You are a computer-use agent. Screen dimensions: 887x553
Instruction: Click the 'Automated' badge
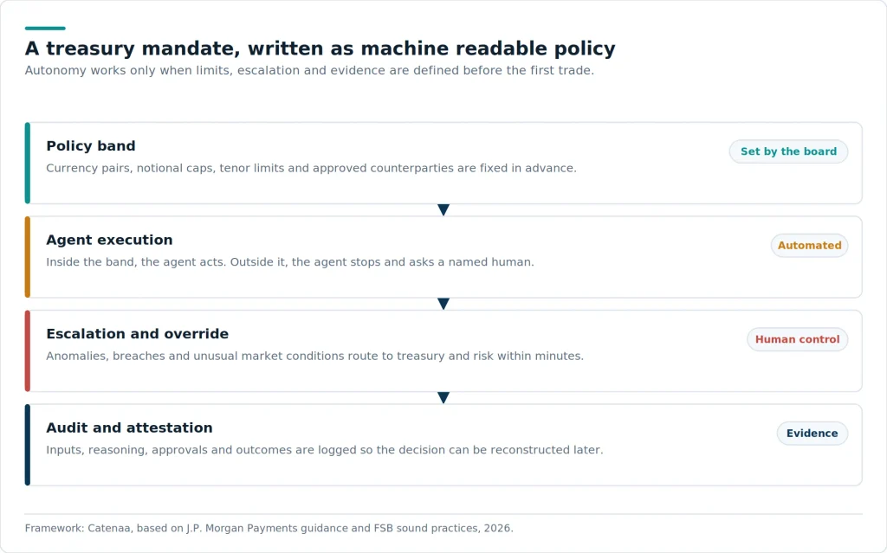pos(810,246)
